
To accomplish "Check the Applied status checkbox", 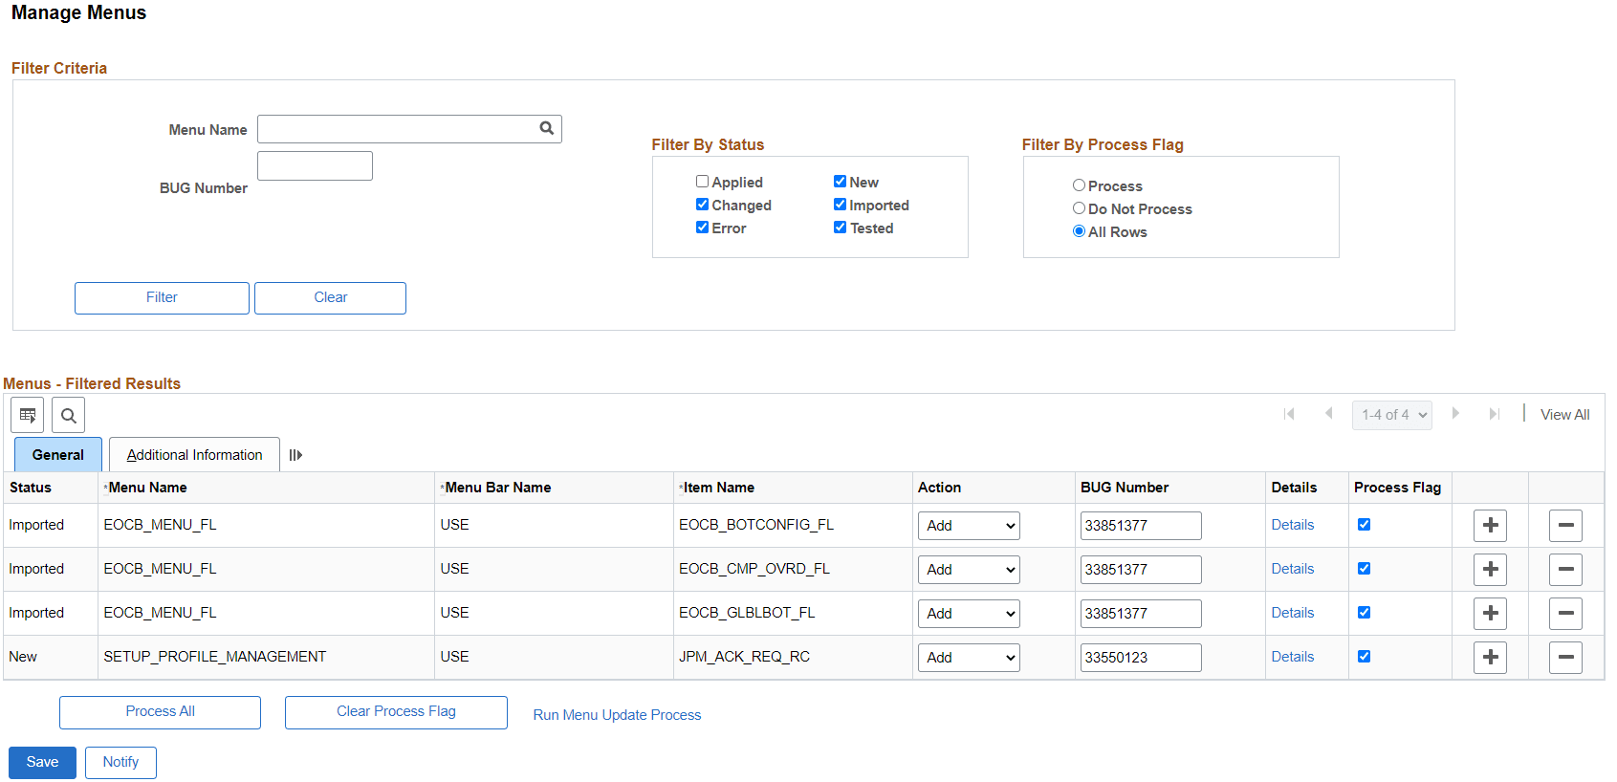I will click(702, 181).
